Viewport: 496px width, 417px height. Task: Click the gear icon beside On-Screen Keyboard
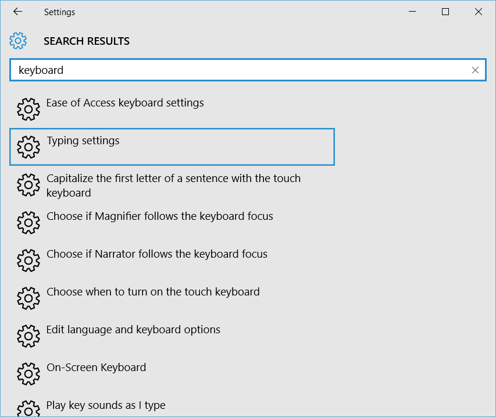pyautogui.click(x=28, y=373)
